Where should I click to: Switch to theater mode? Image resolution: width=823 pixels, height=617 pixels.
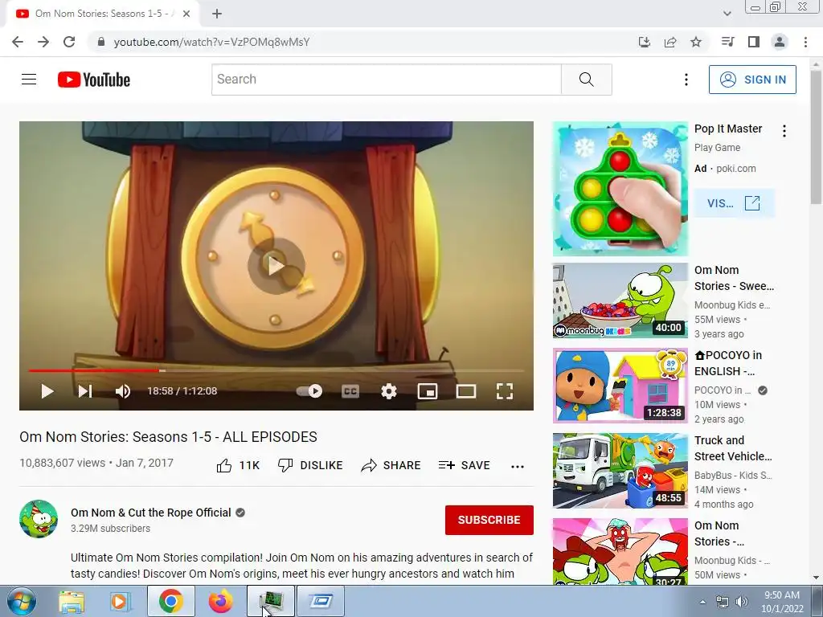tap(466, 391)
